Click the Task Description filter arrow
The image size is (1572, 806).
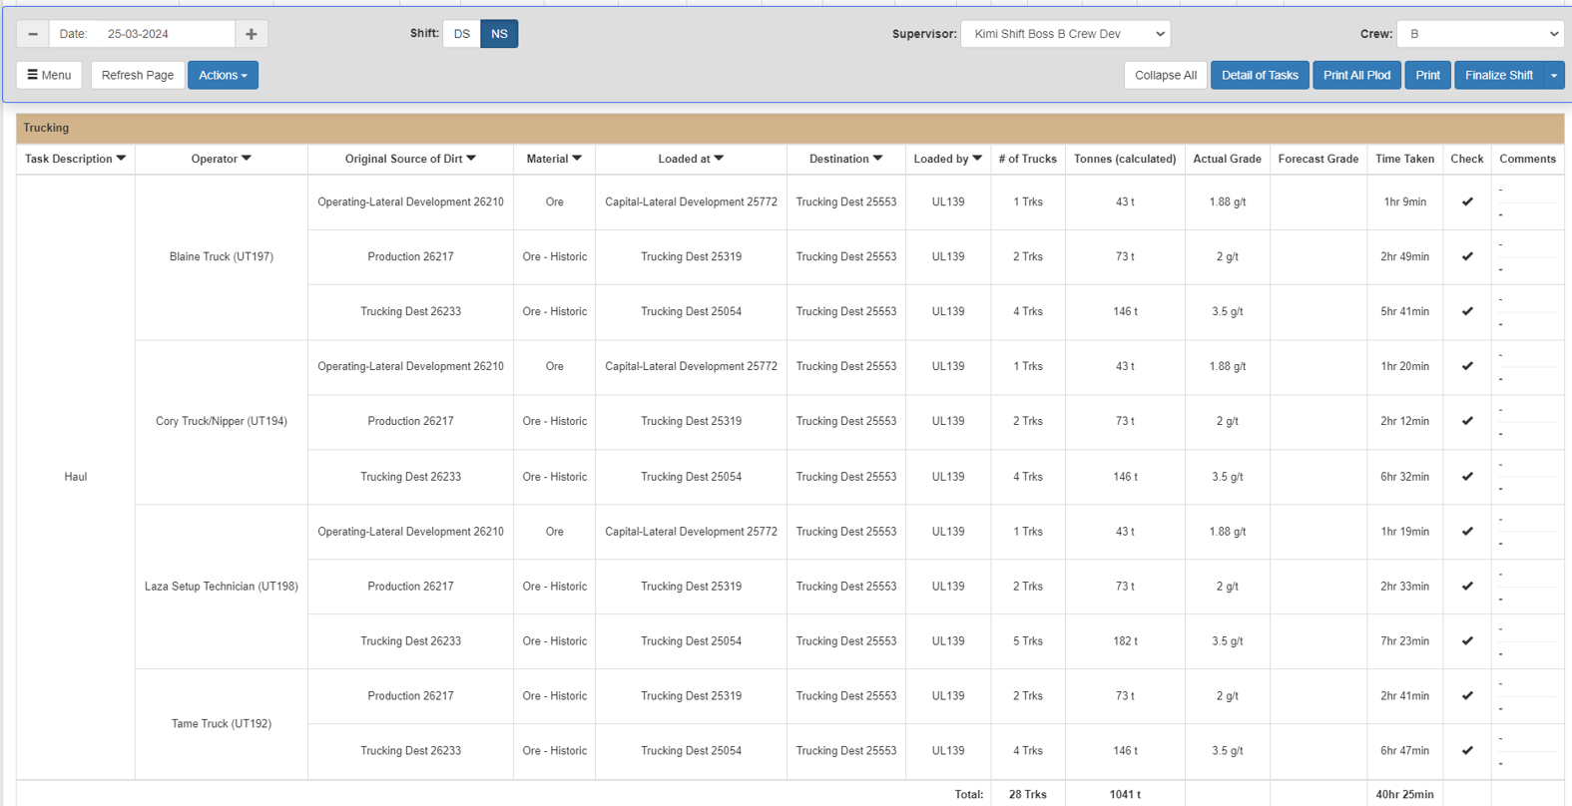(122, 159)
